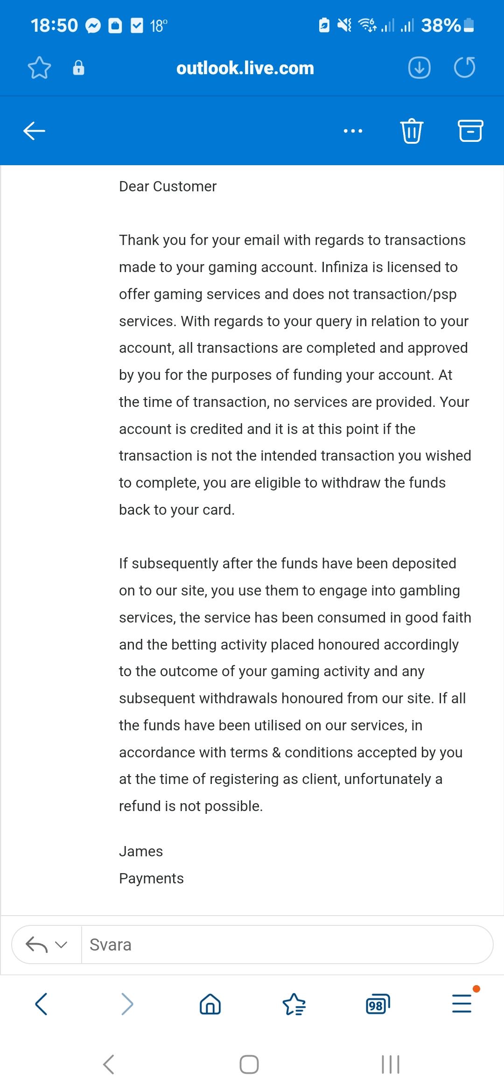Archive this email
Image resolution: width=504 pixels, height=1092 pixels.
(x=470, y=131)
